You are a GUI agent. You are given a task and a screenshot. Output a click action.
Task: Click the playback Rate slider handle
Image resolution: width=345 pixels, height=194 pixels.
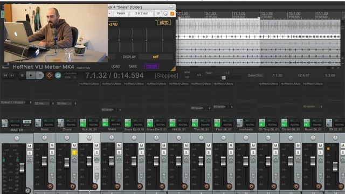coord(224,78)
